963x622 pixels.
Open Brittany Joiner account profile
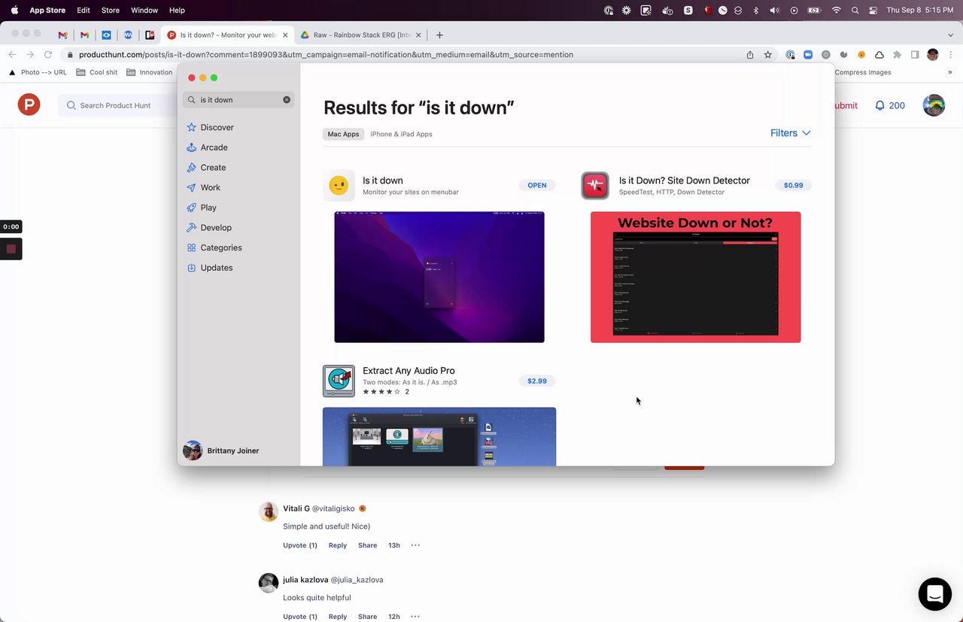click(x=221, y=451)
